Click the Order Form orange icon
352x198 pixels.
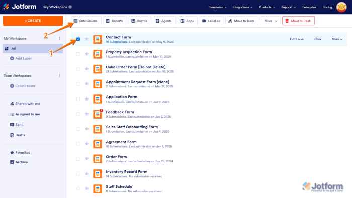click(98, 159)
